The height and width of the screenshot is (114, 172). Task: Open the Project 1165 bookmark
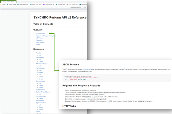coord(36,5)
